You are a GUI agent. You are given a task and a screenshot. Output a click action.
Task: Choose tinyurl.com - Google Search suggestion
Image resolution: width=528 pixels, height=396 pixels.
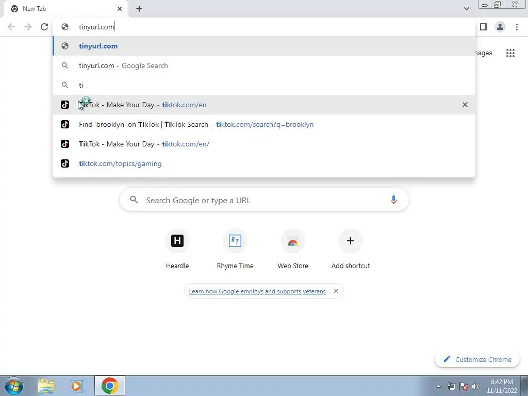(264, 65)
